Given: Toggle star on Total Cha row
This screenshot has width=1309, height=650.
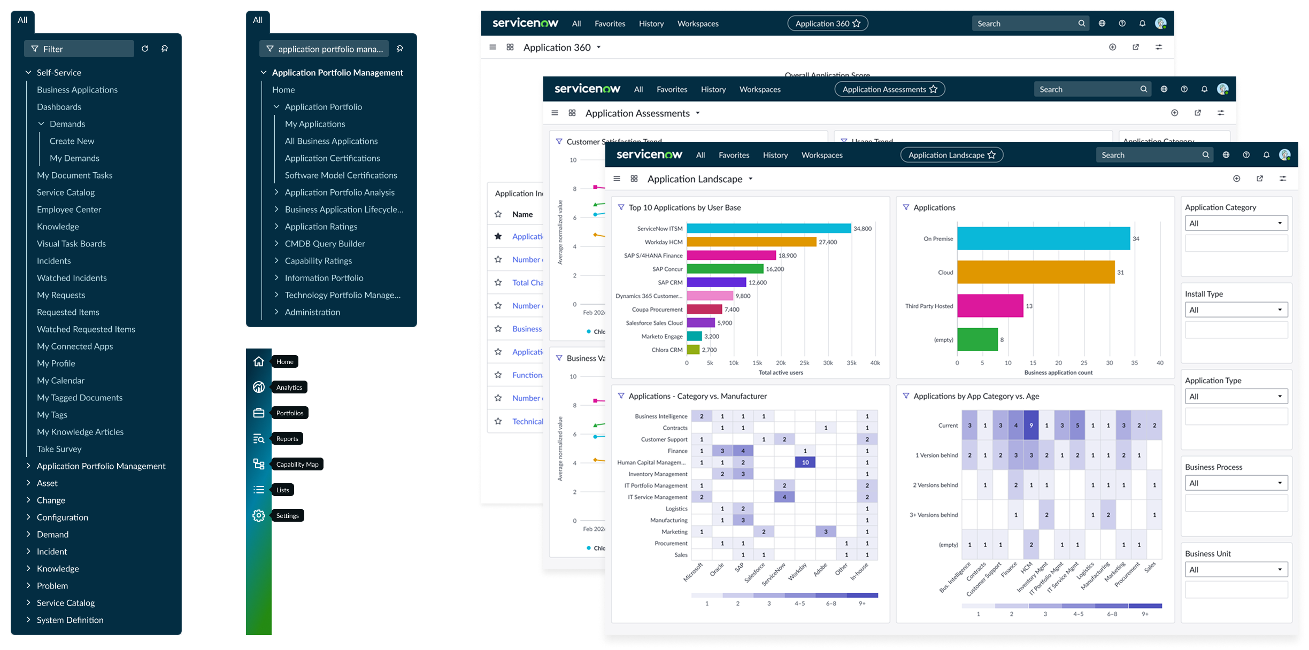Looking at the screenshot, I should click(498, 282).
